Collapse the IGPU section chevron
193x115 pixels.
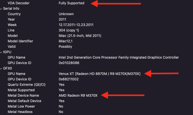click(1, 52)
